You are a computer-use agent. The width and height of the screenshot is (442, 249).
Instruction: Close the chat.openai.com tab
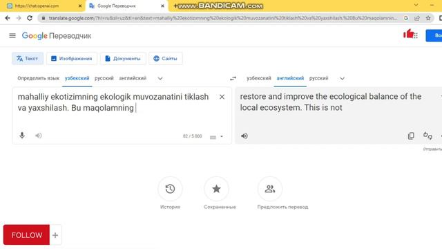click(x=80, y=6)
